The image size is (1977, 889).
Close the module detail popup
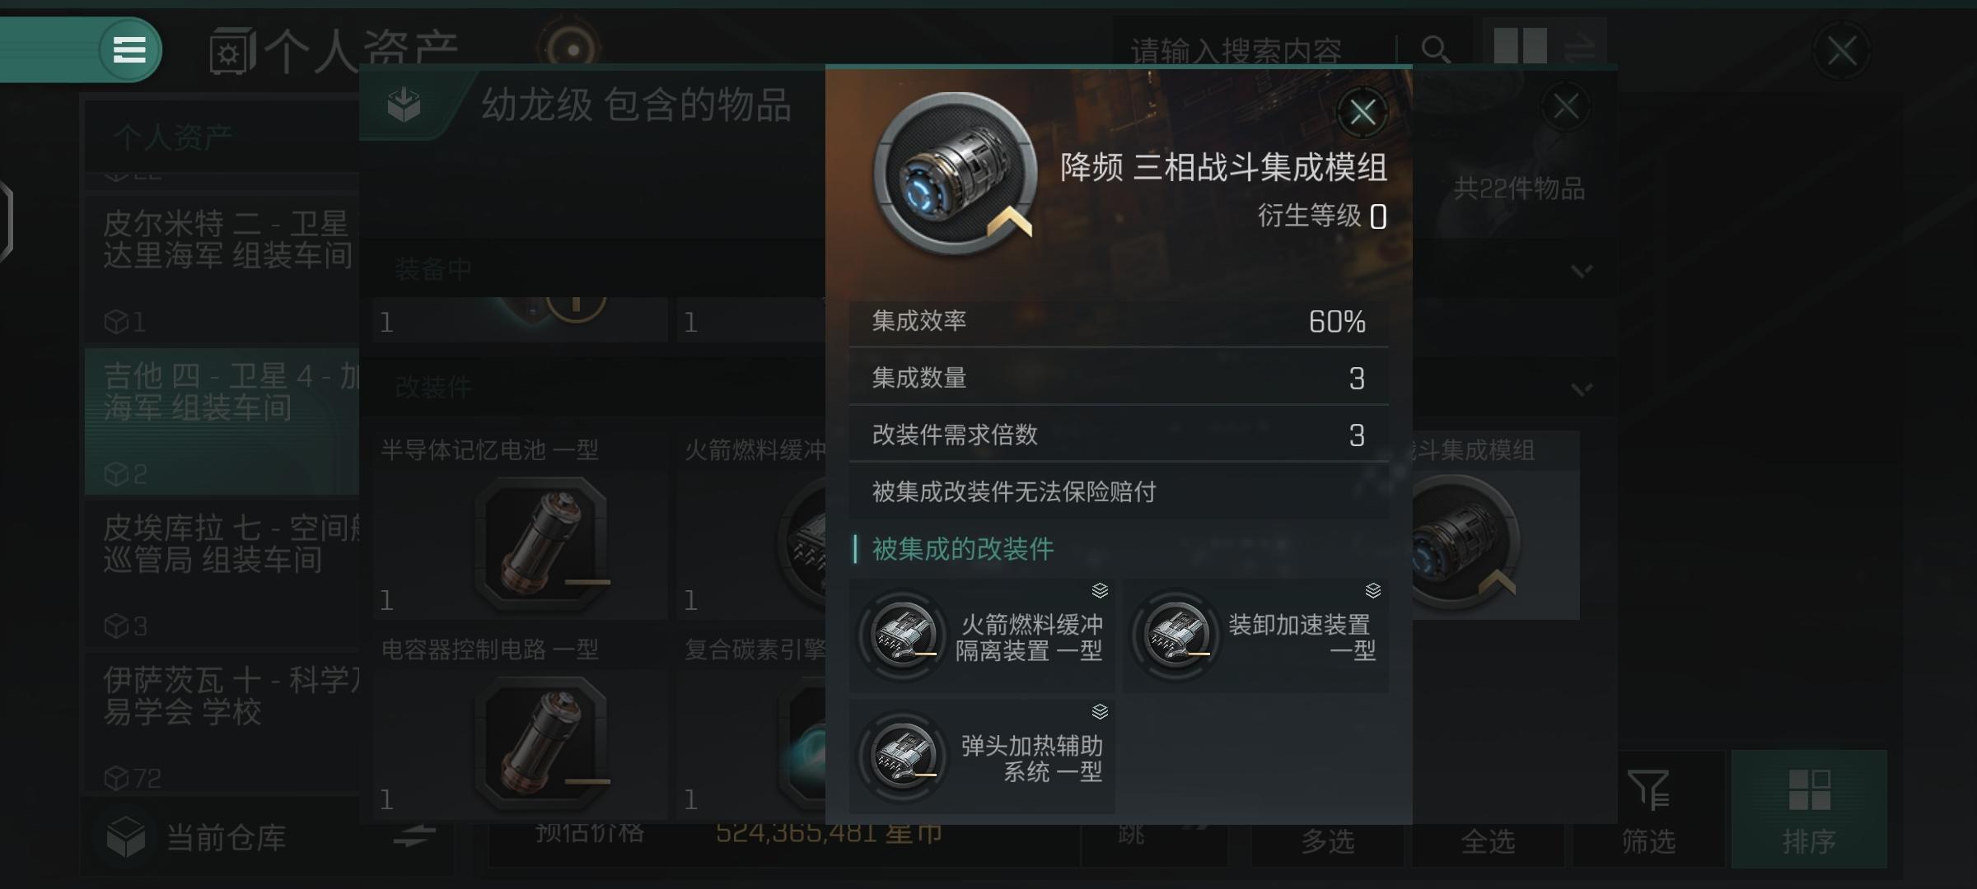1362,112
